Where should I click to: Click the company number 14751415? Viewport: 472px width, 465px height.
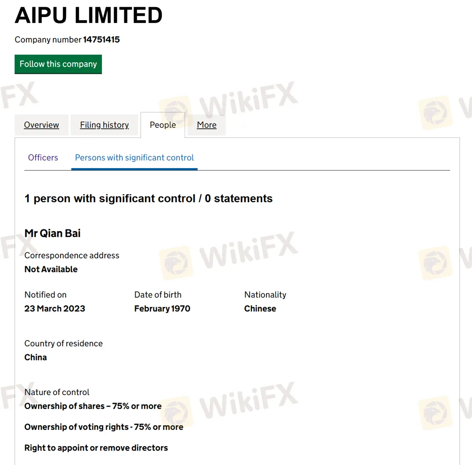[x=101, y=40]
